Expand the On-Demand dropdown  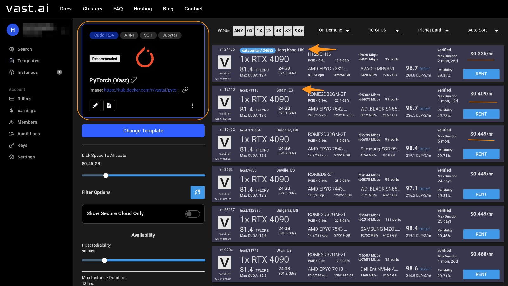click(334, 30)
